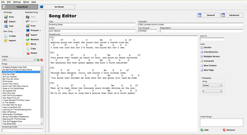Insert Multiple Verses
This screenshot has width=247, height=135.
(210, 57)
